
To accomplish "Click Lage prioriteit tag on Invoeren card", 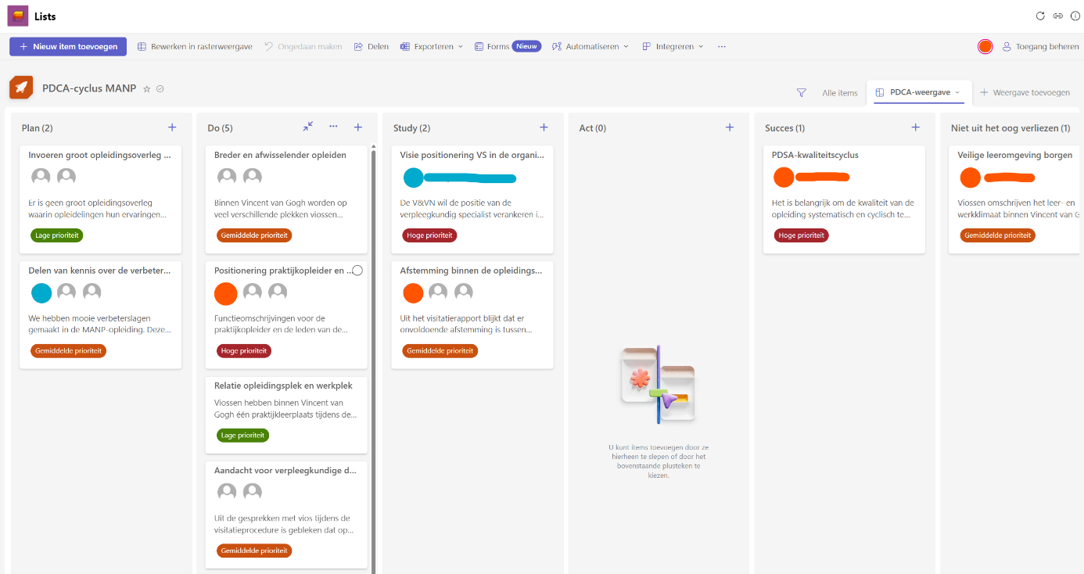I will coord(56,235).
